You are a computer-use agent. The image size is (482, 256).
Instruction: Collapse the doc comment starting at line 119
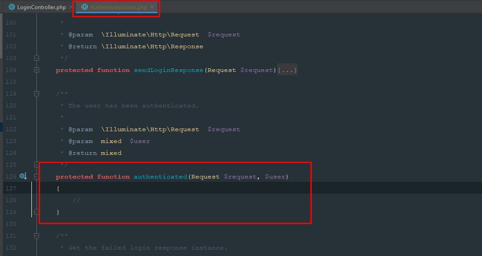[36, 93]
